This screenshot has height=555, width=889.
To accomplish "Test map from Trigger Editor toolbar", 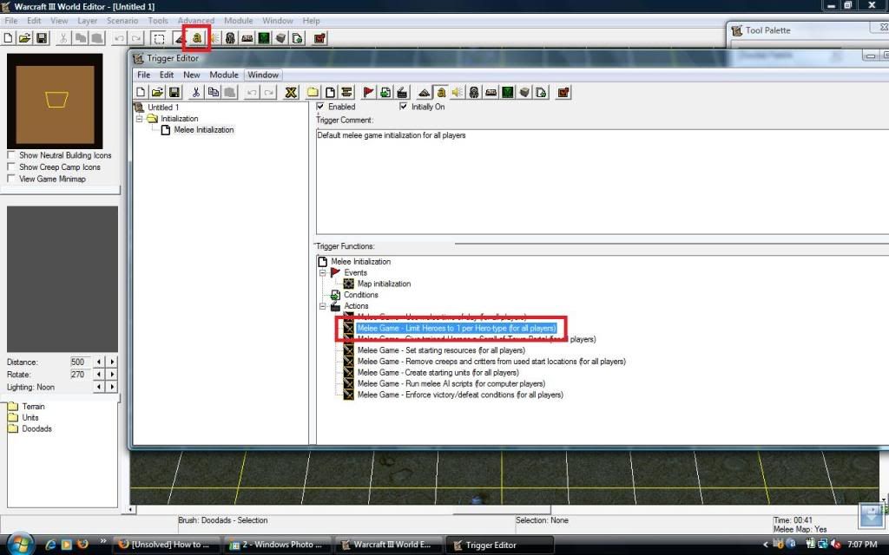I will pos(563,92).
